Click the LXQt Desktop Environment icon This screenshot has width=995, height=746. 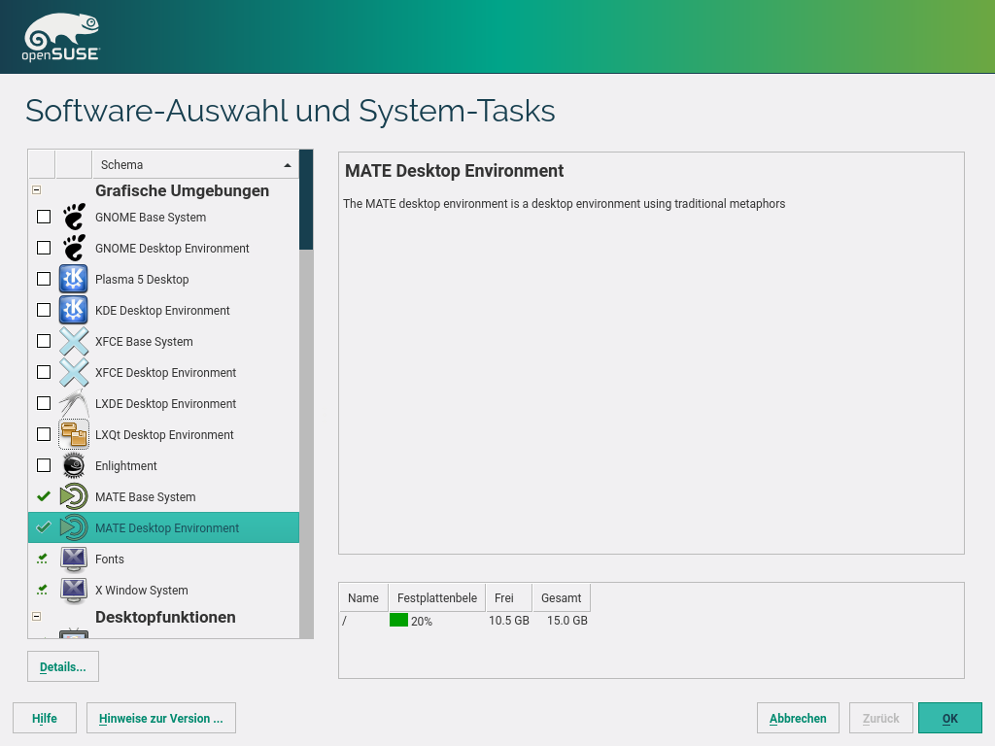coord(74,435)
